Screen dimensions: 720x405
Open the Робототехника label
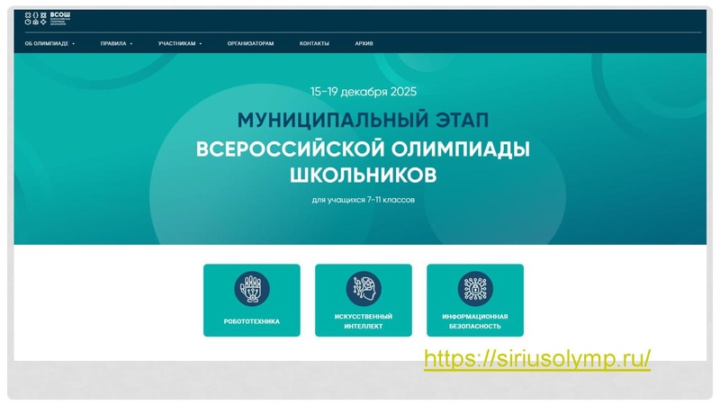click(252, 321)
